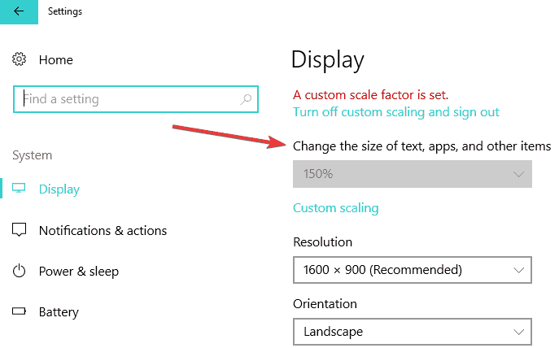Open Notifications & actions settings
Image resolution: width=559 pixels, height=348 pixels.
[103, 231]
